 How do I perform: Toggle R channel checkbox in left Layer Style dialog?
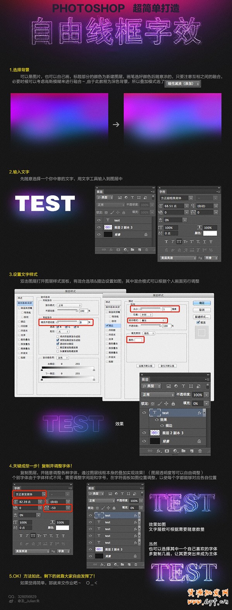click(x=58, y=327)
